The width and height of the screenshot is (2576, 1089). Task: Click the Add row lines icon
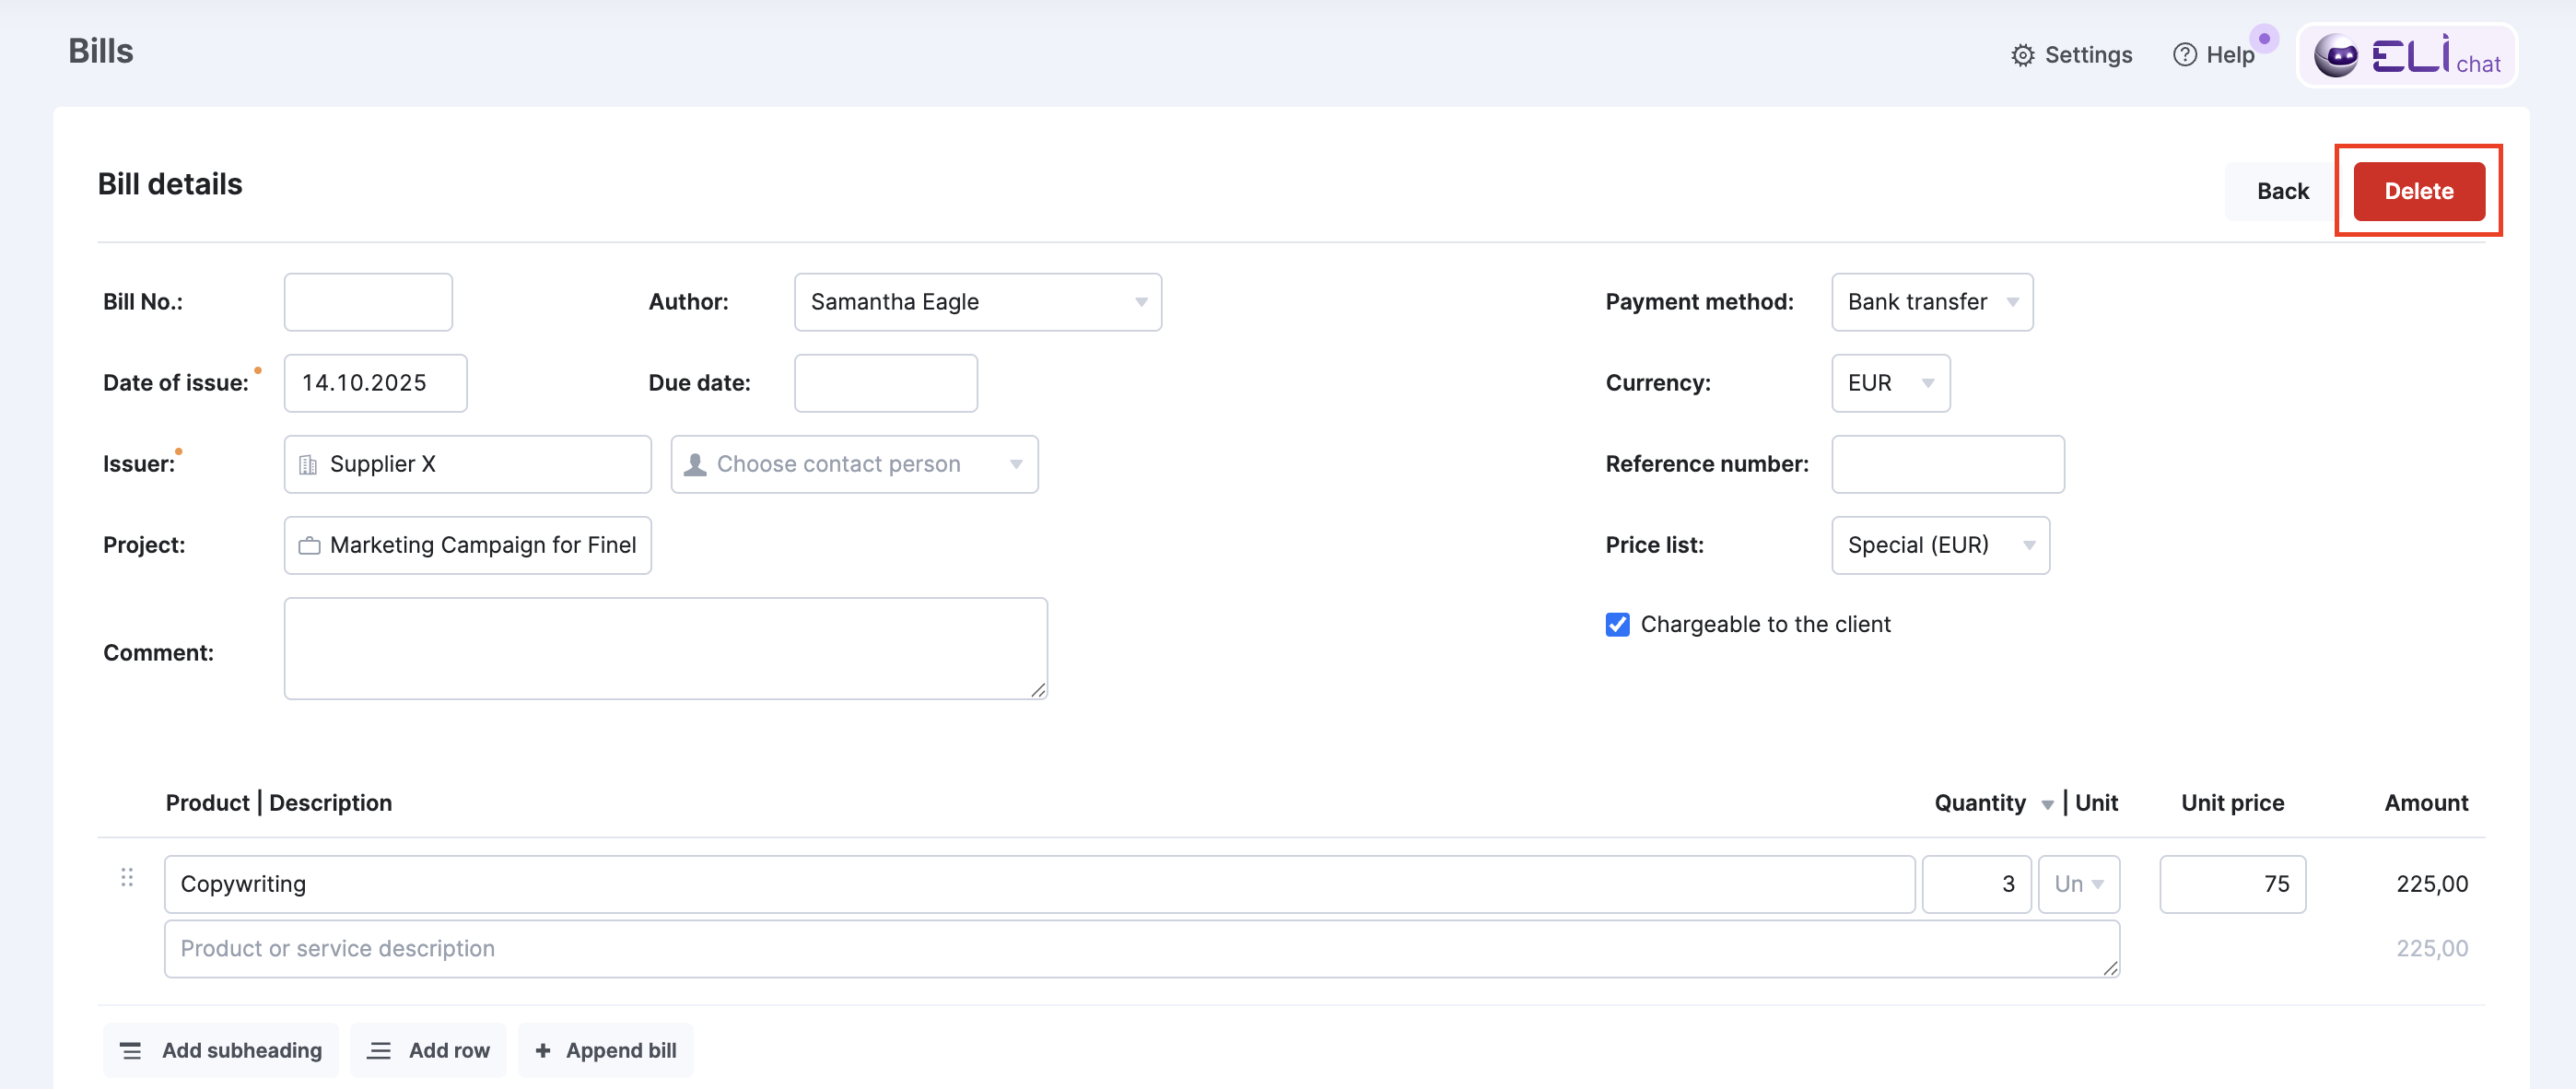379,1051
